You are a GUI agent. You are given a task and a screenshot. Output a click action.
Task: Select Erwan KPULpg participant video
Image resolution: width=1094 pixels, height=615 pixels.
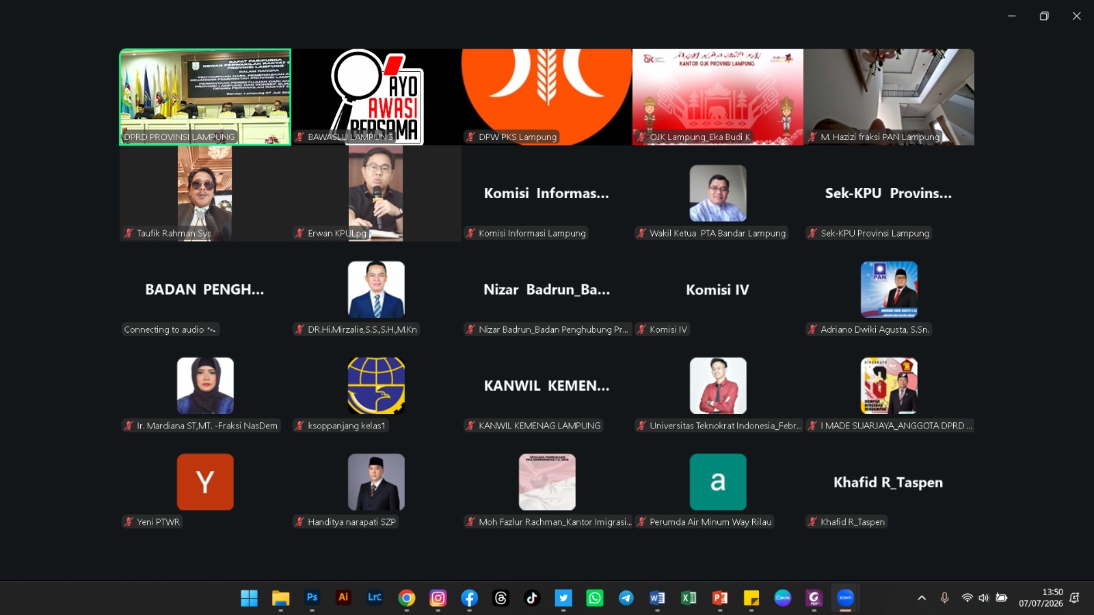[x=375, y=193]
